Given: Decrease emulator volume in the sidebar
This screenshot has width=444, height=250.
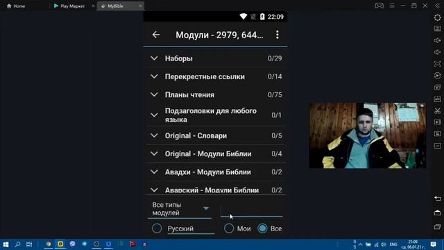Looking at the screenshot, I should point(437,52).
